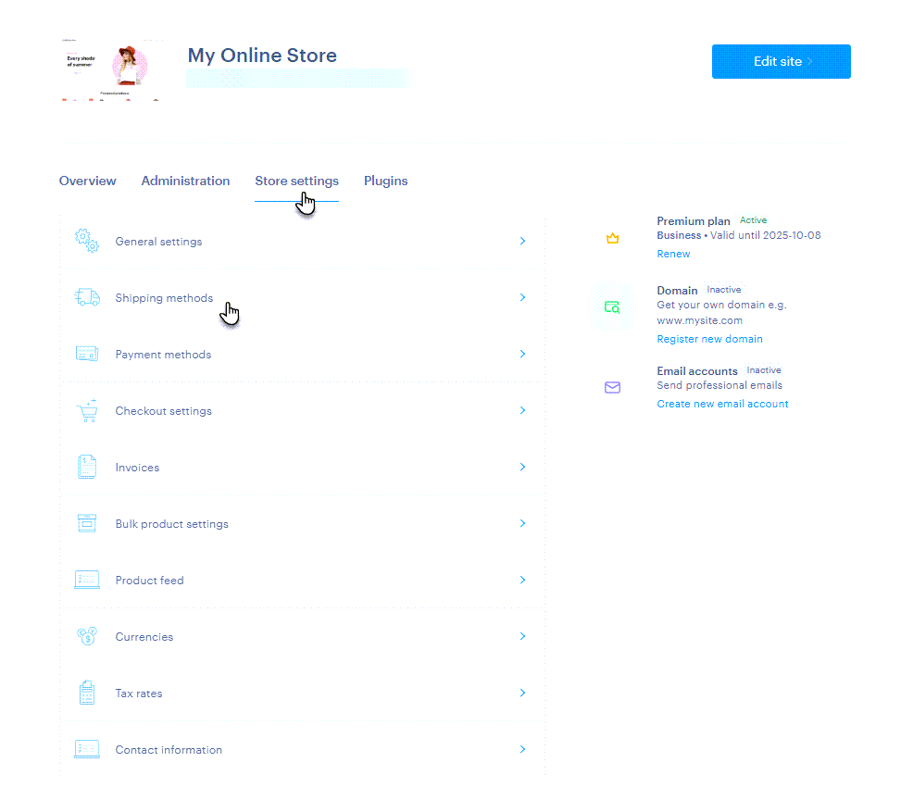Click the Send professional emails text
Viewport: 901px width, 800px height.
point(720,385)
